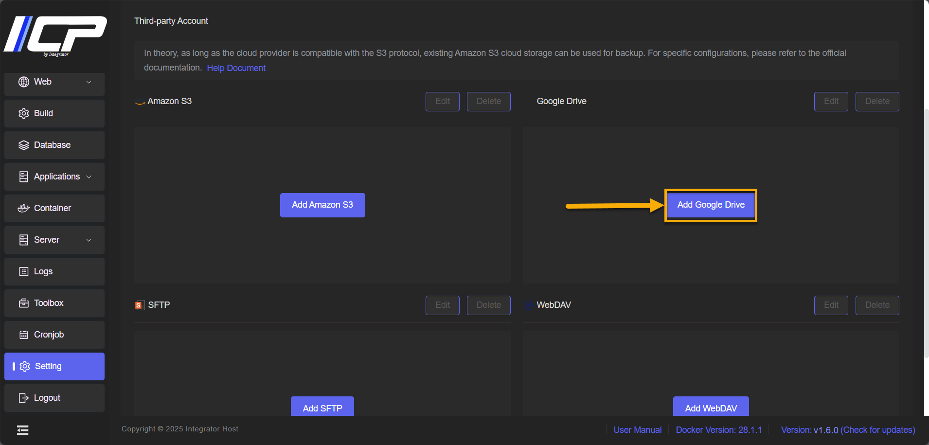
Task: Click the Cronjob calendar icon
Action: pos(24,335)
